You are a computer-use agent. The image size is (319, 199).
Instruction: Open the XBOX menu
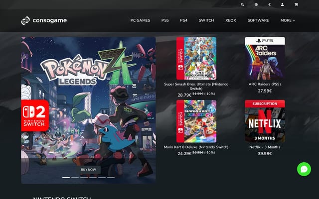coord(231,20)
